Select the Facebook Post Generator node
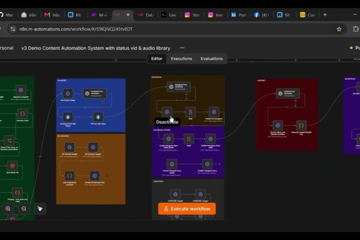This screenshot has width=360, height=240. point(95,93)
